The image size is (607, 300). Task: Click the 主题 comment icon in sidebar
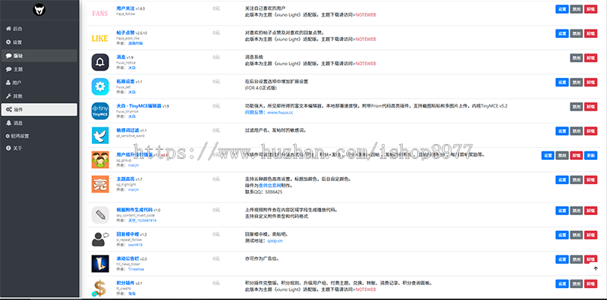(8, 69)
